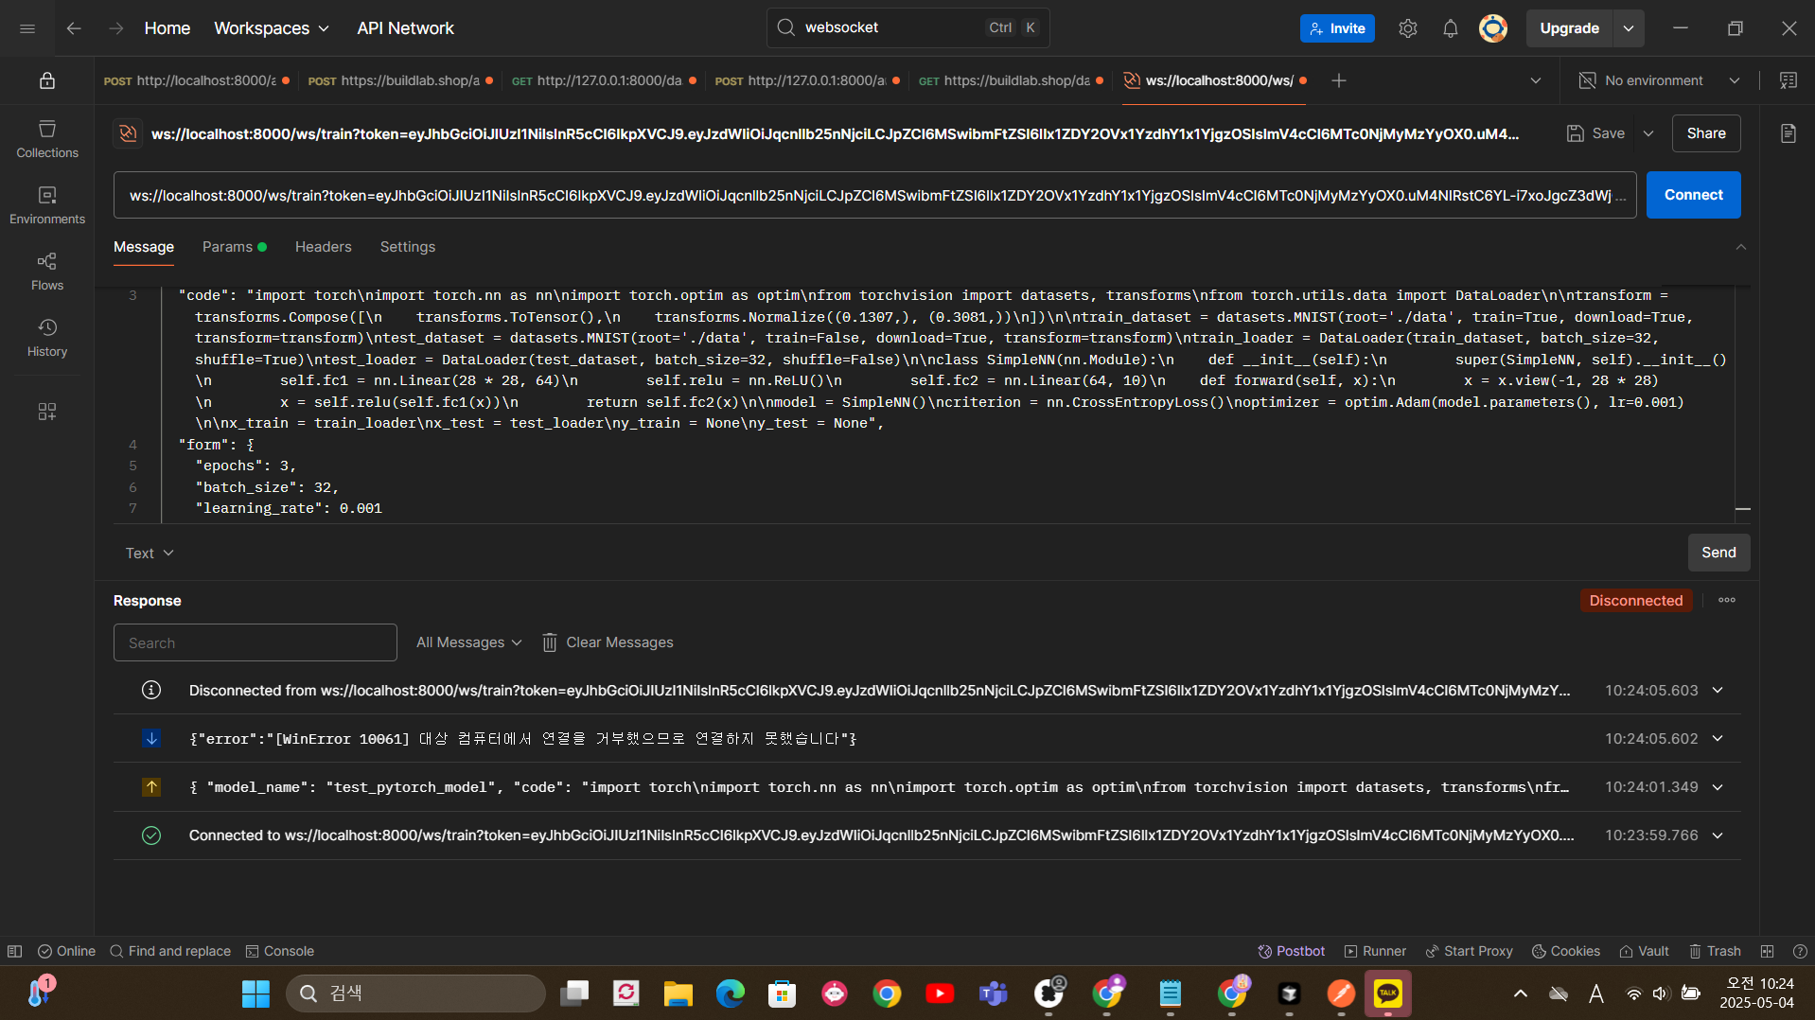Click the Save button
Image resolution: width=1815 pixels, height=1020 pixels.
tap(1595, 133)
